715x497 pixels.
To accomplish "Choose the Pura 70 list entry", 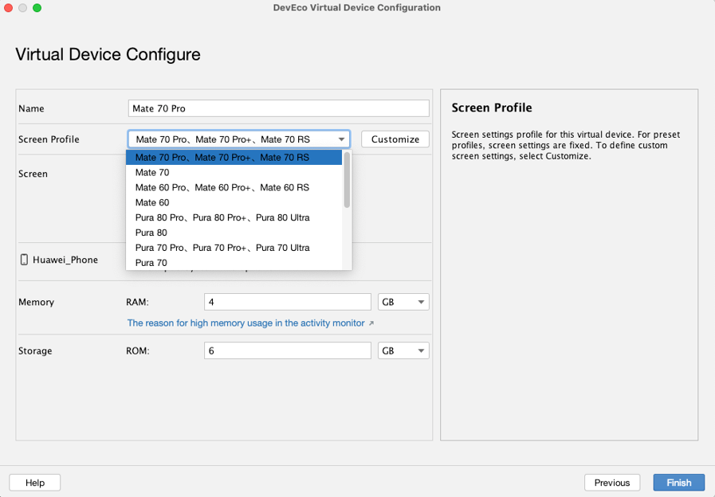I will tap(234, 262).
